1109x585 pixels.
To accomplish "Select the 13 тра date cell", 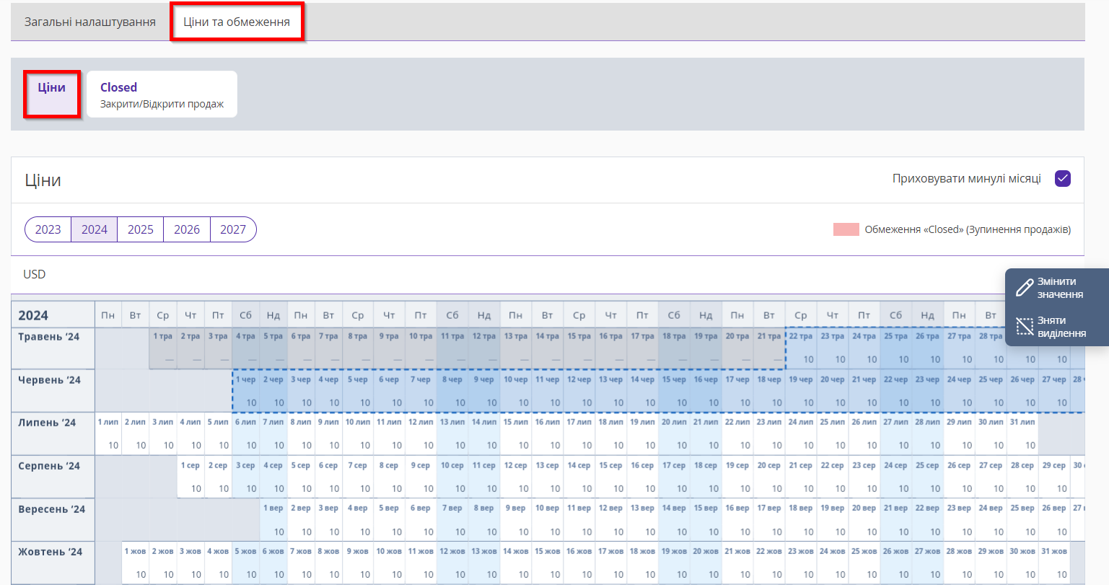I will pos(516,348).
